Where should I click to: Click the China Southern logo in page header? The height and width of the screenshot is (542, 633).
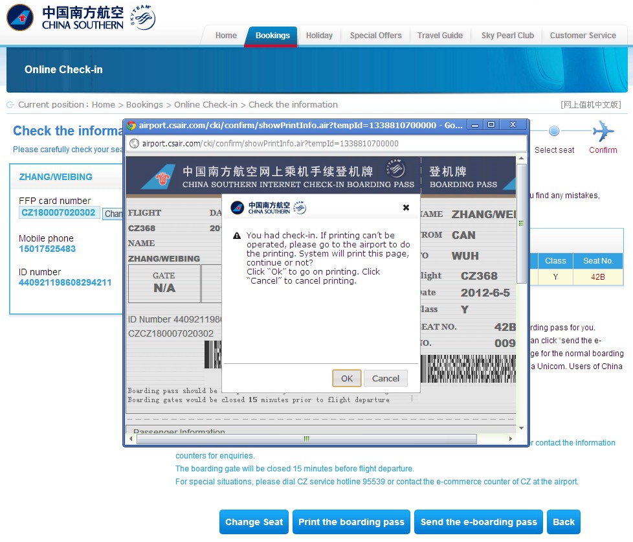[65, 17]
